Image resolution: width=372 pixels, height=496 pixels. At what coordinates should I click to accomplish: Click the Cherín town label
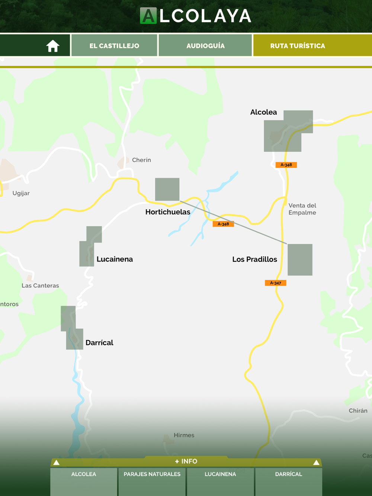click(141, 160)
